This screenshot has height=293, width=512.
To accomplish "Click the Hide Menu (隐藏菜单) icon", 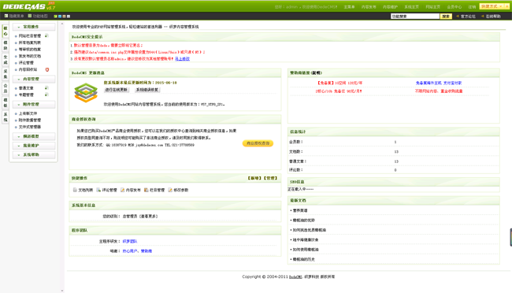I will tap(6, 16).
